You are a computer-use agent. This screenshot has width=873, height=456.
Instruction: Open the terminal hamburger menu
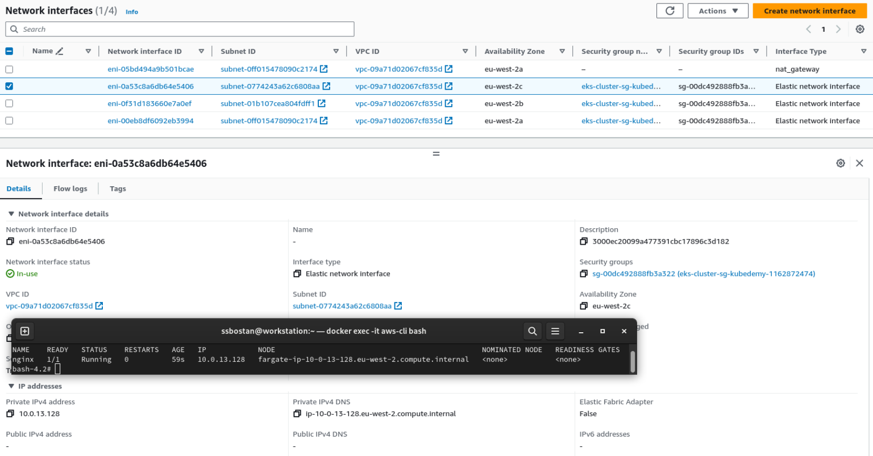click(555, 331)
